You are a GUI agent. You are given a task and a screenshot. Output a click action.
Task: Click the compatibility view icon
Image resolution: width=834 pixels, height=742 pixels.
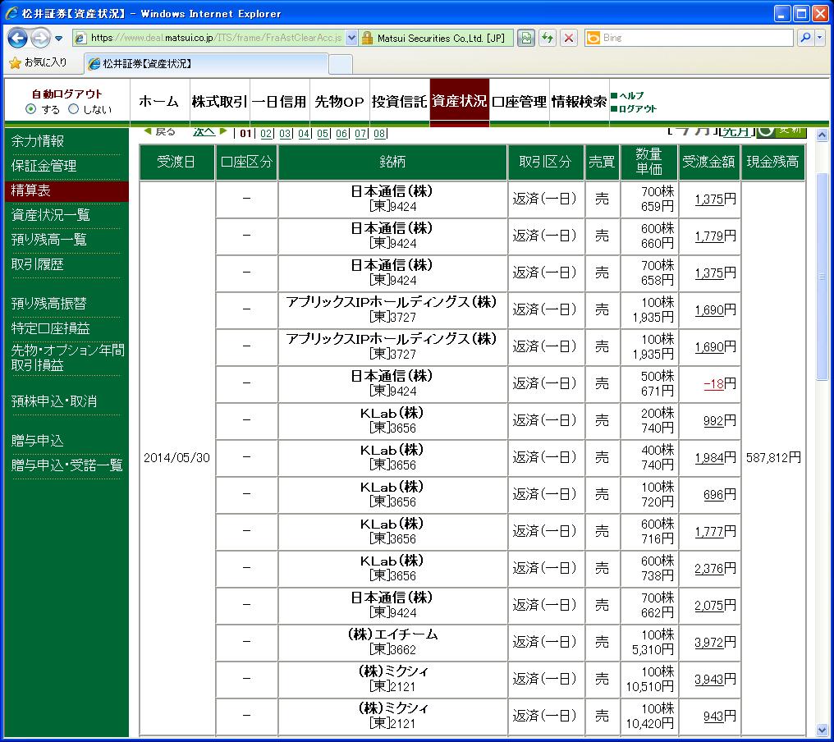click(526, 38)
